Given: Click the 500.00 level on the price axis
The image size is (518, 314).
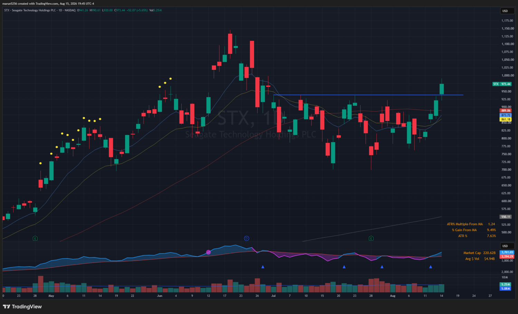Looking at the screenshot, I should (x=506, y=232).
